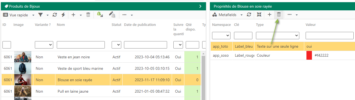
Task: Click the Qté dispo. filter field
Action: coord(192,45)
